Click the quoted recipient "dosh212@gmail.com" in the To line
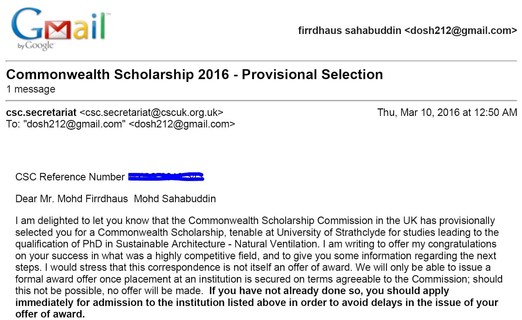The width and height of the screenshot is (522, 320). pyautogui.click(x=74, y=124)
